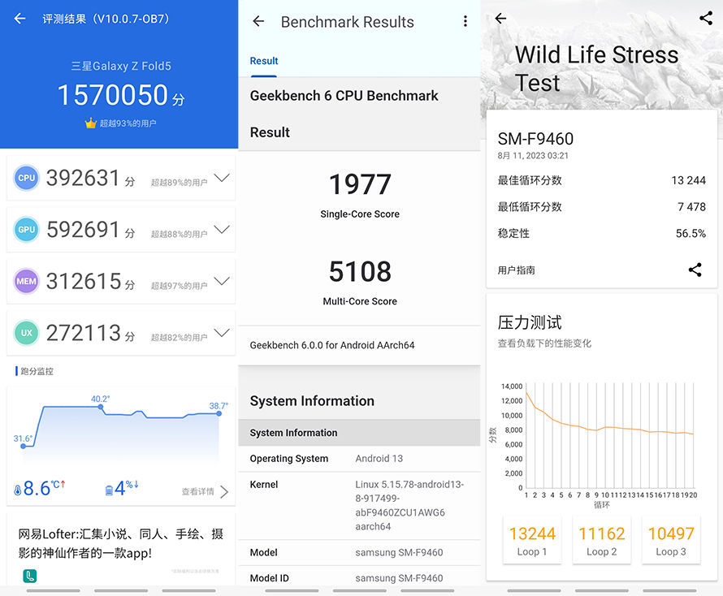
Task: Tap the back arrow beside Benchmark Results
Action: (x=258, y=21)
